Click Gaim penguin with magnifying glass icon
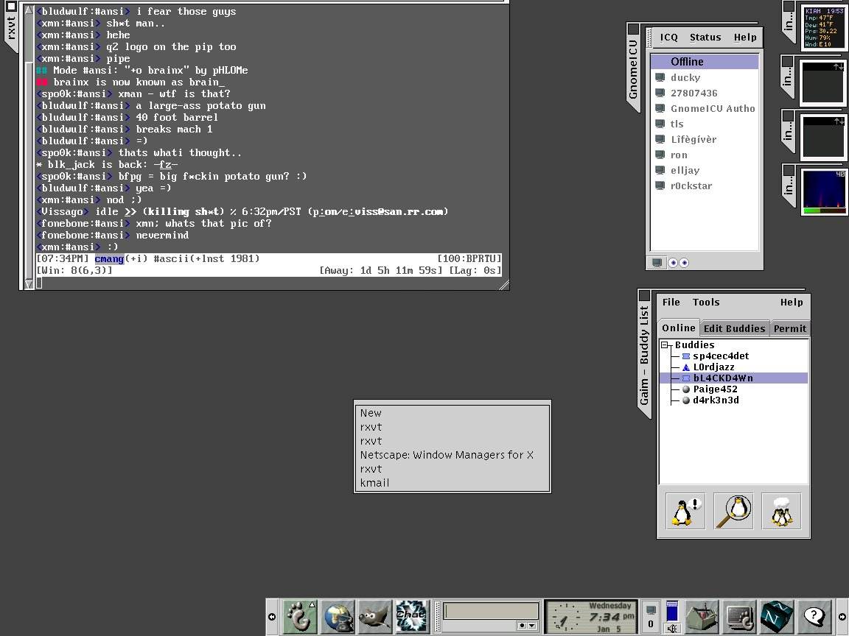This screenshot has height=636, width=849. [733, 511]
